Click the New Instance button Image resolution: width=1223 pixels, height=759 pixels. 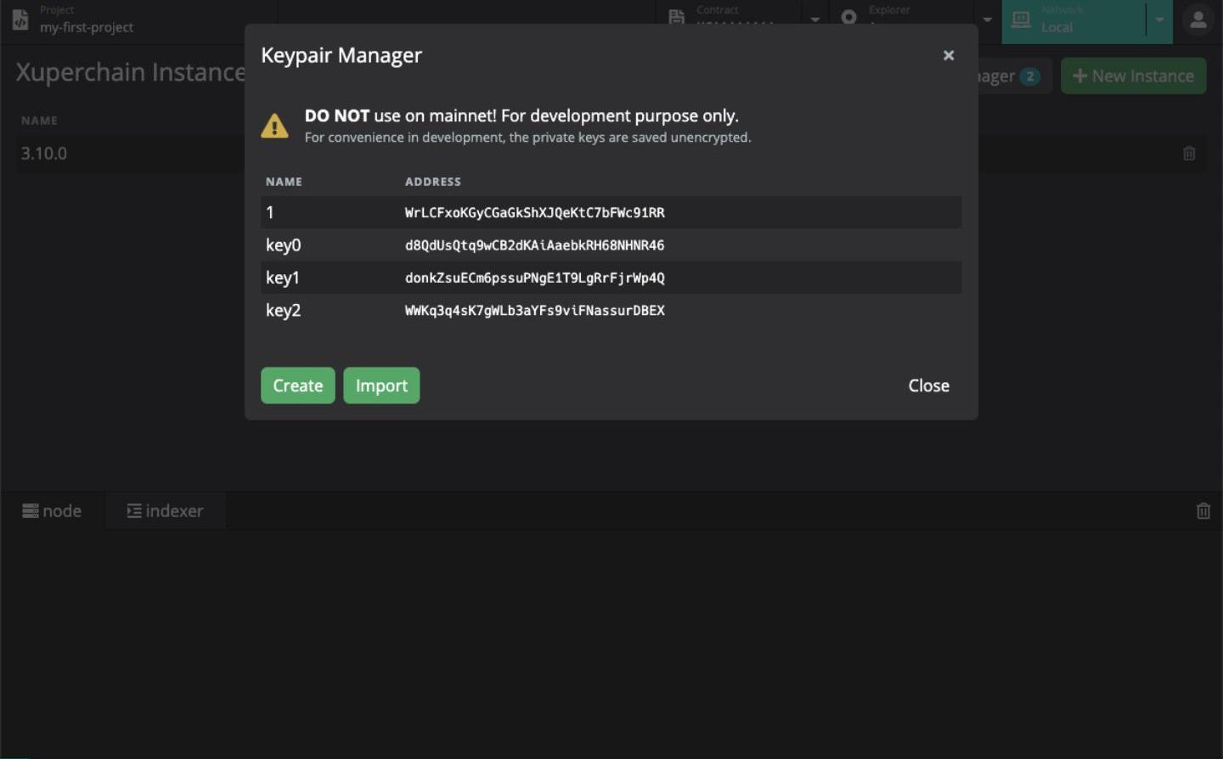(1133, 76)
